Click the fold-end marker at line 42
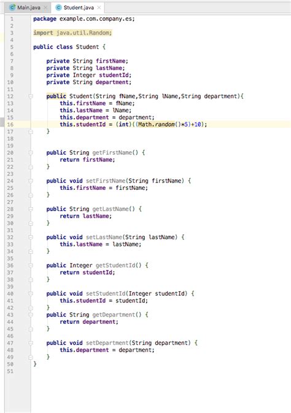This screenshot has height=413, width=291. pyautogui.click(x=31, y=308)
